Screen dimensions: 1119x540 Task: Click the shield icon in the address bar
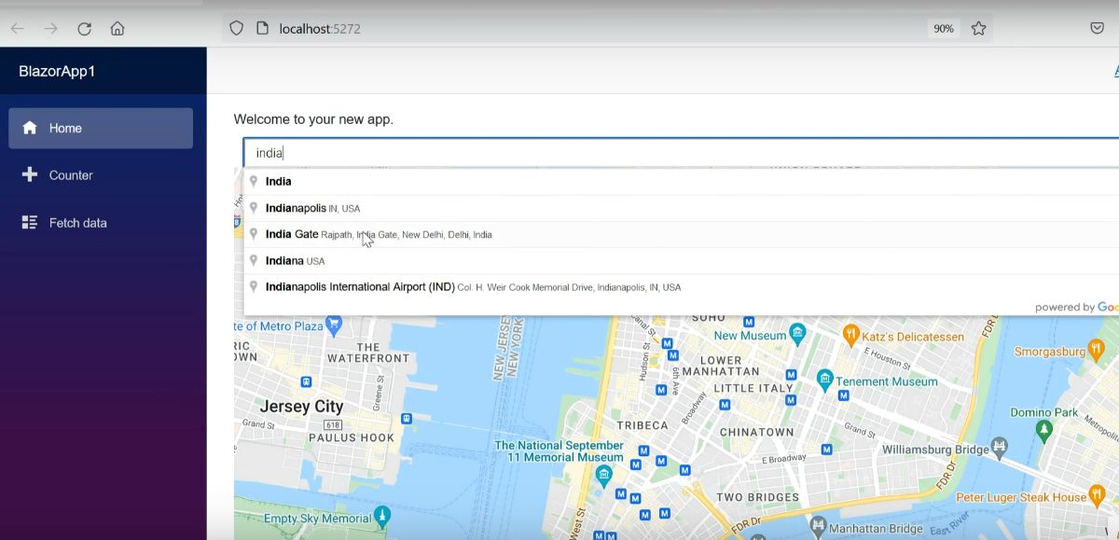click(x=236, y=28)
